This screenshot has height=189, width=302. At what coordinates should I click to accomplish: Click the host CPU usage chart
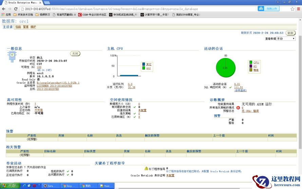(129, 66)
